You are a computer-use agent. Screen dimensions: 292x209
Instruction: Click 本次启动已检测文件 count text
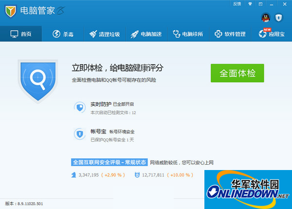[x=113, y=113]
